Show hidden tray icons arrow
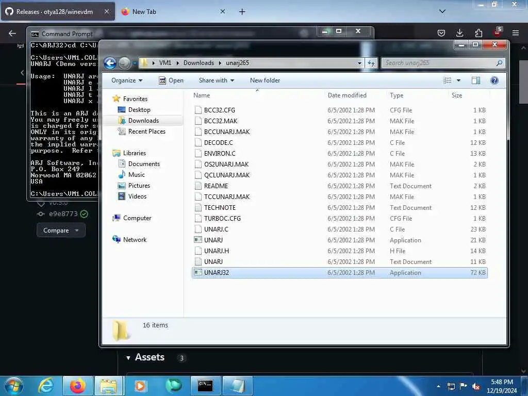Screen dimensions: 528x396 point(438,386)
